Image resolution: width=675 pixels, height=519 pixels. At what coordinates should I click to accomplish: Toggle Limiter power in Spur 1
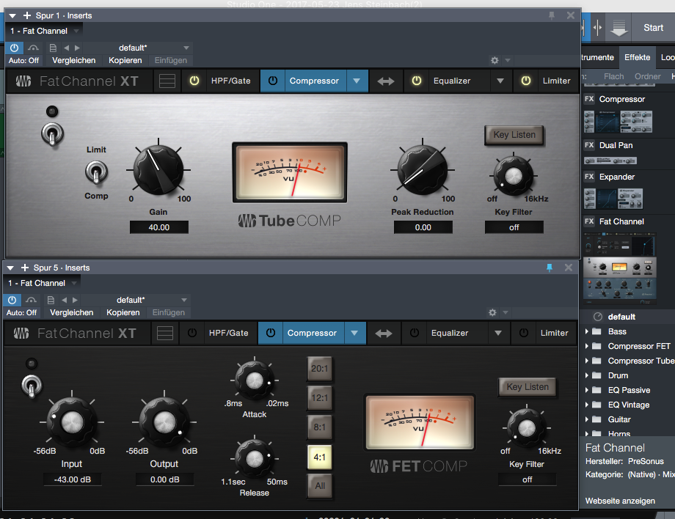(x=525, y=81)
